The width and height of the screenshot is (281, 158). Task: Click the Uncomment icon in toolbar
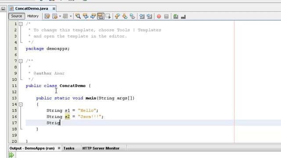point(183,17)
